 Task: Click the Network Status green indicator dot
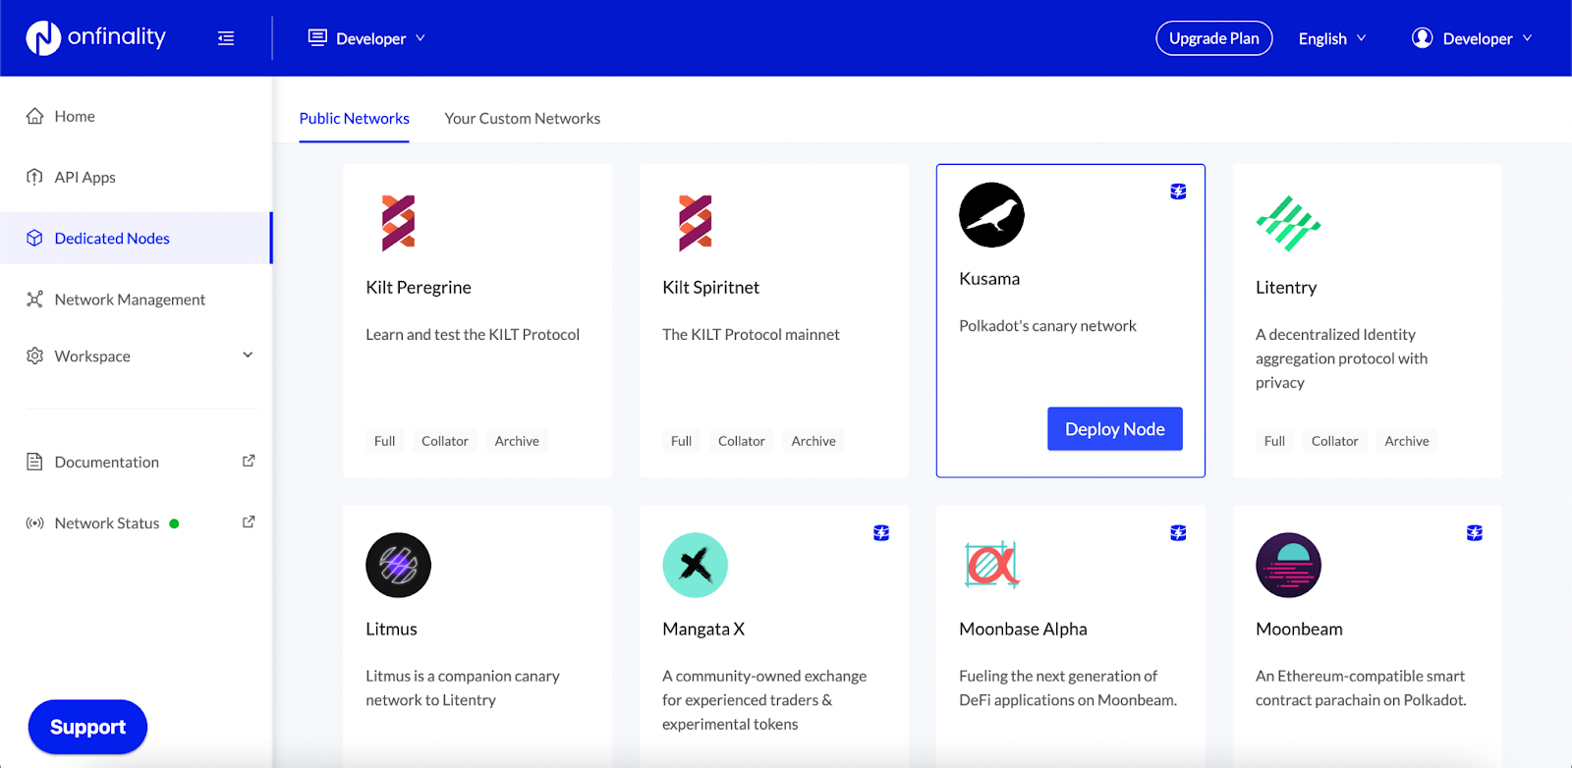click(174, 523)
